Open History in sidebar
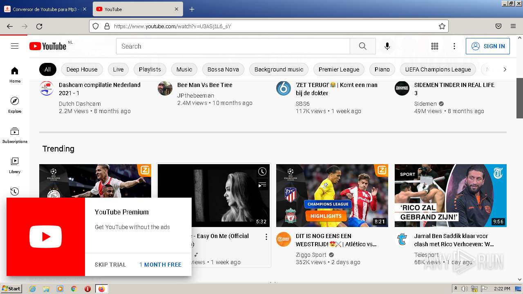The image size is (523, 294). point(15,192)
